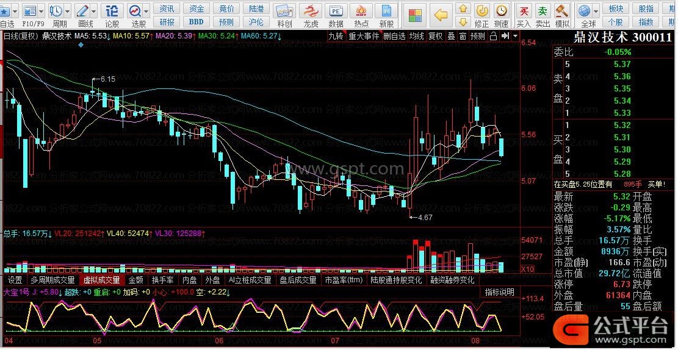Switch to the 陆股通持股变化 tab

(396, 280)
